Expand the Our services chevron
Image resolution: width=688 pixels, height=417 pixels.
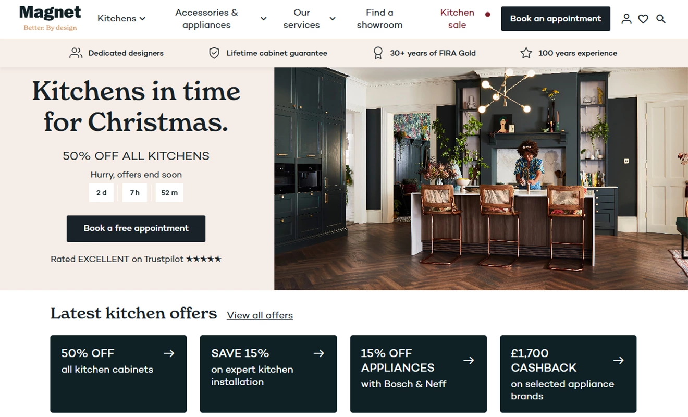click(x=332, y=19)
